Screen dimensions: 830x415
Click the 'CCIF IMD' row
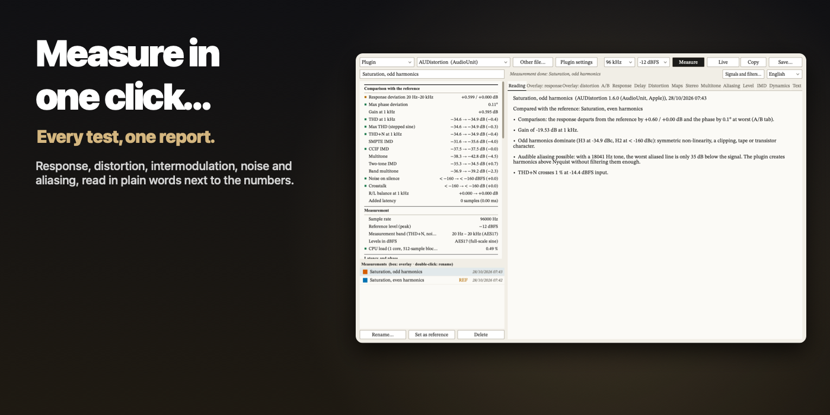click(431, 149)
